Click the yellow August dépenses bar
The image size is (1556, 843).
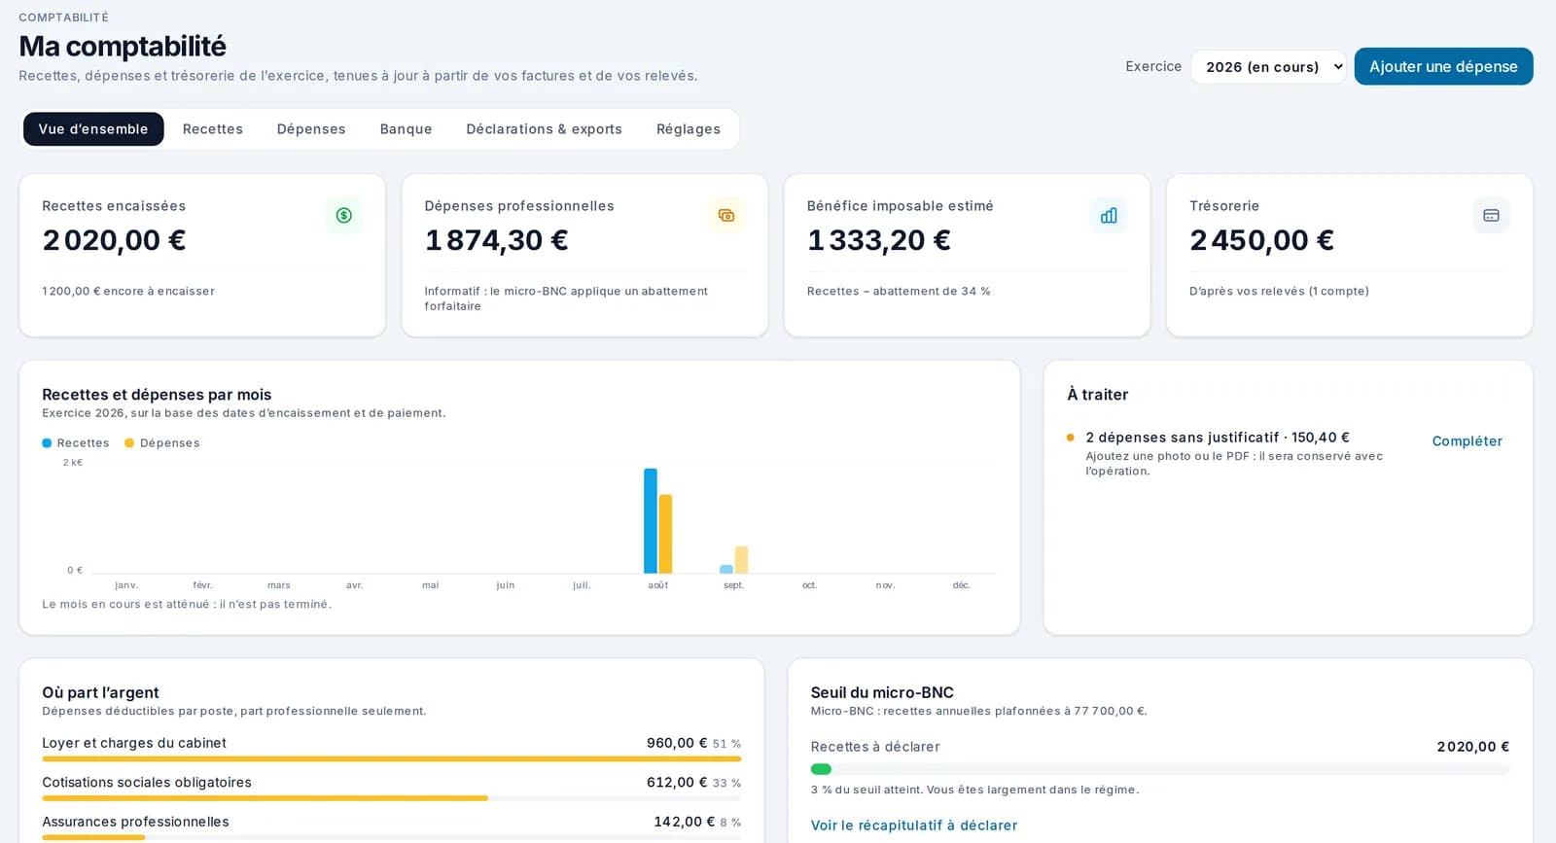pos(666,534)
